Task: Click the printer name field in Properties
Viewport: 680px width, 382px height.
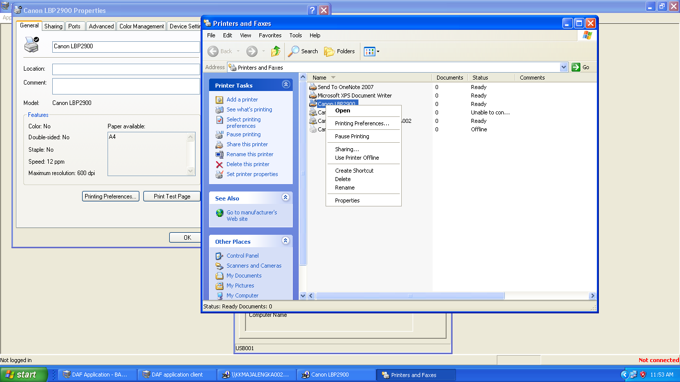Action: tap(126, 47)
